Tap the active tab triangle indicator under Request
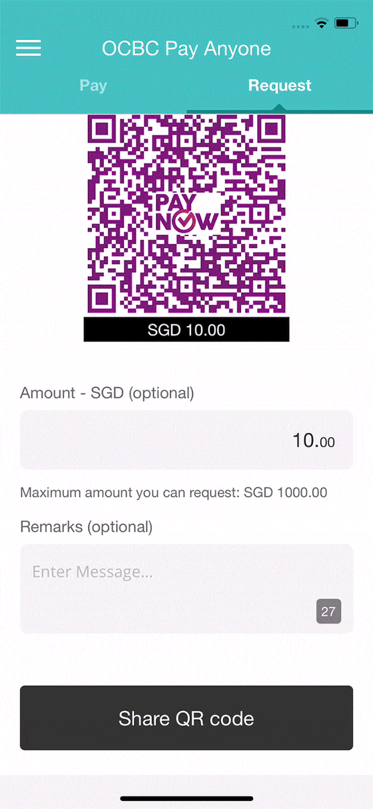 (280, 106)
